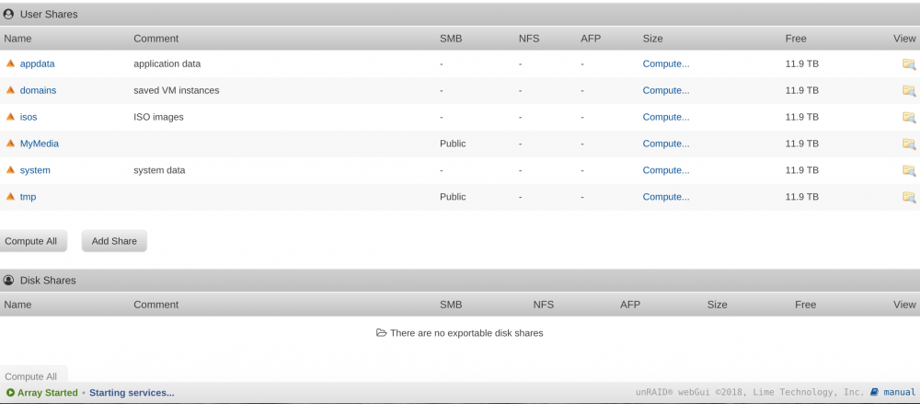Image resolution: width=920 pixels, height=404 pixels.
Task: Click the 11.9 TB free value for appdata
Action: [x=802, y=63]
